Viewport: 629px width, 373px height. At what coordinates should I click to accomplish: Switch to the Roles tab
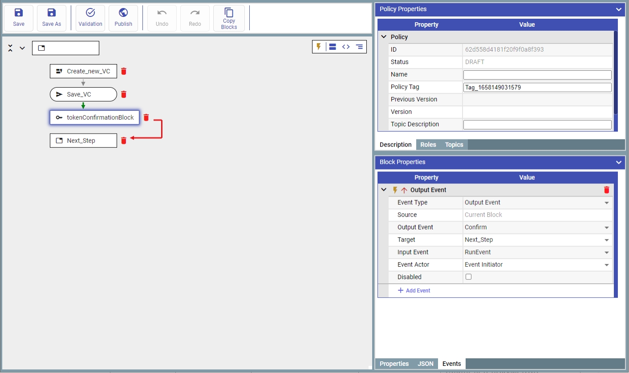pos(428,145)
